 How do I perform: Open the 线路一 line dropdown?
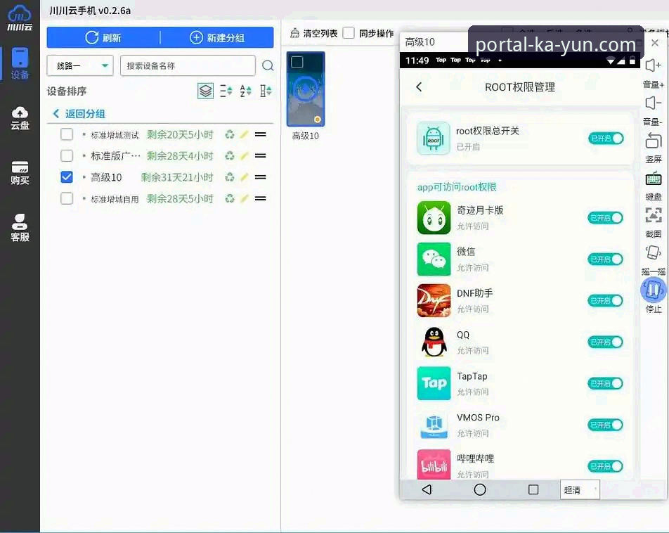[x=80, y=66]
